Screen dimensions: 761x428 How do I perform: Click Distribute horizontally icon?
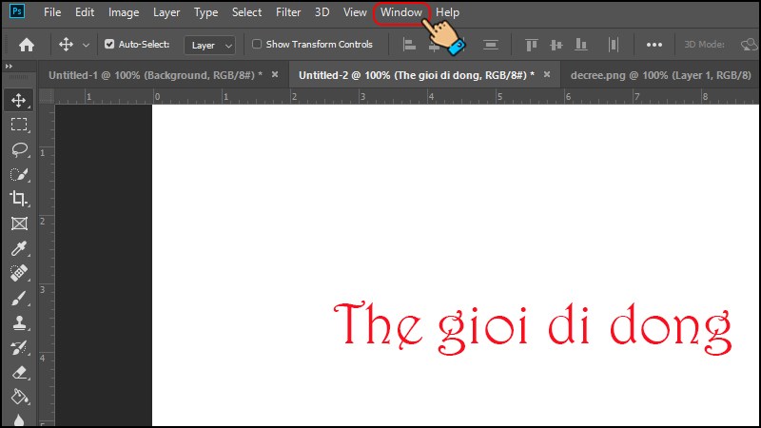click(614, 45)
